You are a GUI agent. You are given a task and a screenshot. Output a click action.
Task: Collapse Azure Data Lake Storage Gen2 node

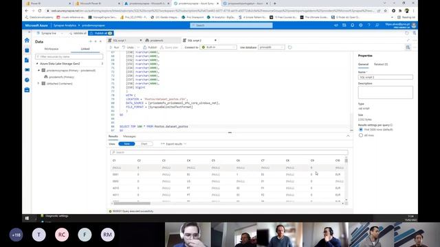coord(37,64)
